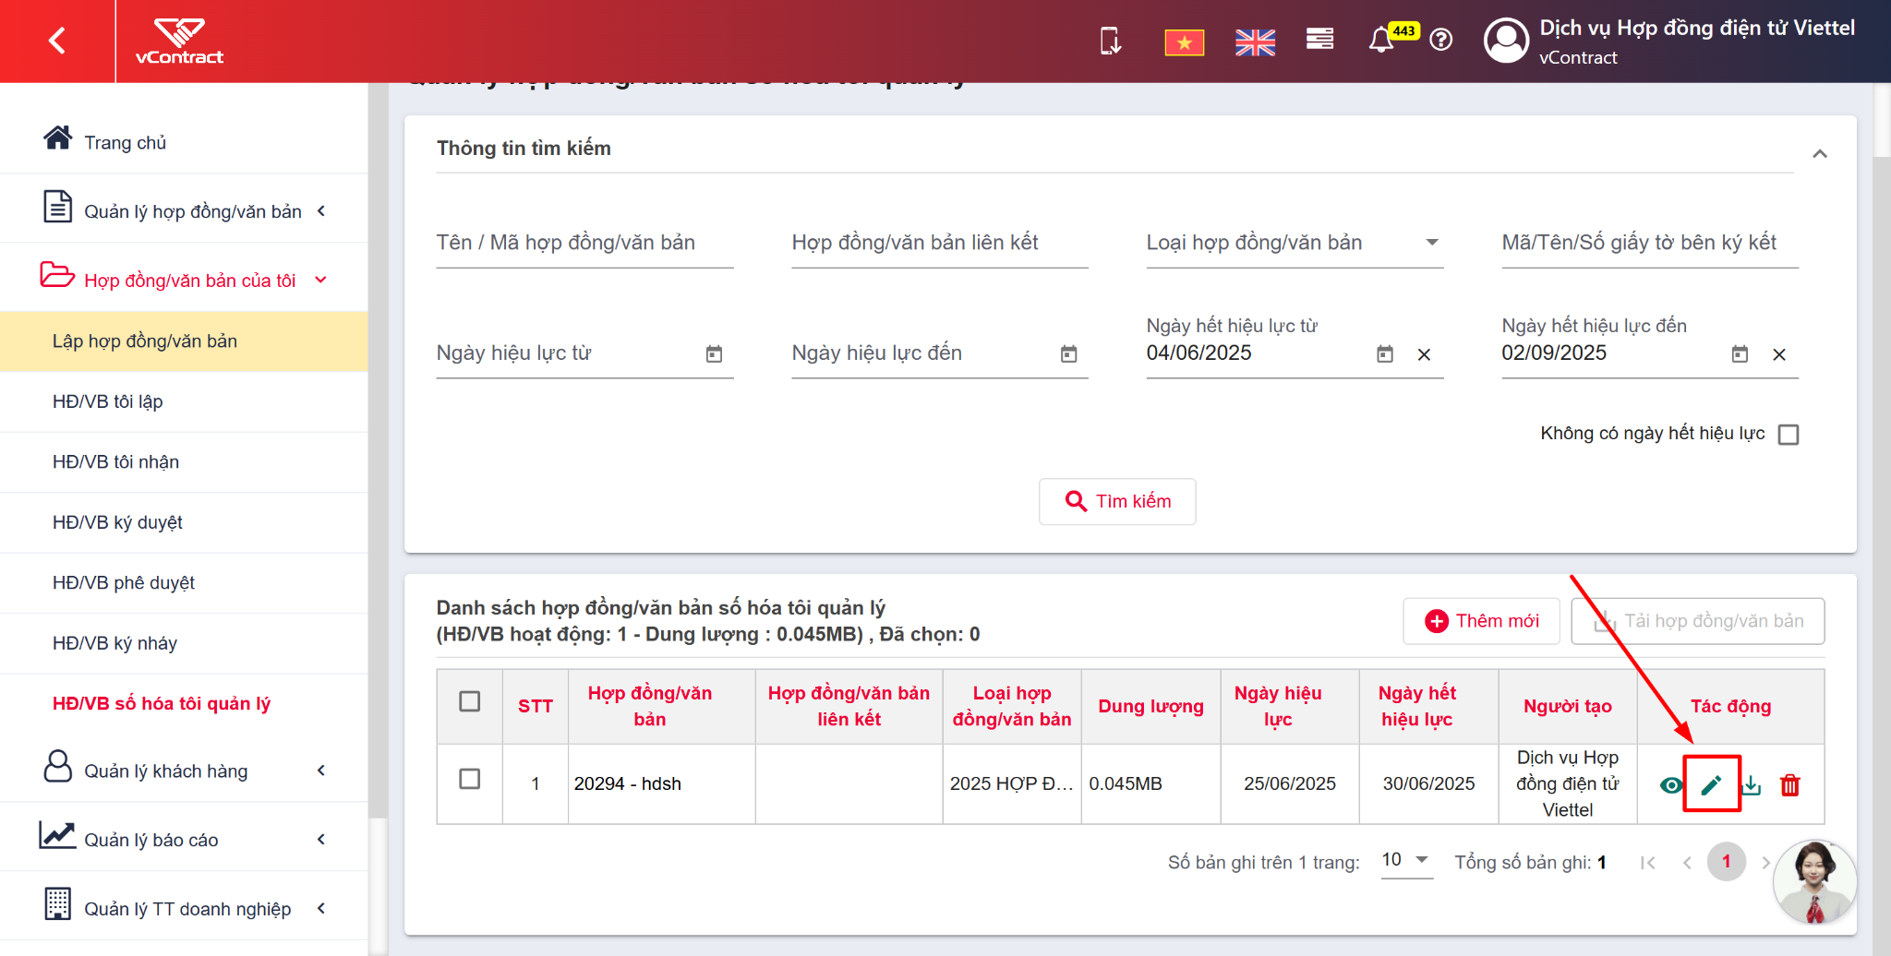Open HĐ/VB ký duyệt menu item

(185, 522)
